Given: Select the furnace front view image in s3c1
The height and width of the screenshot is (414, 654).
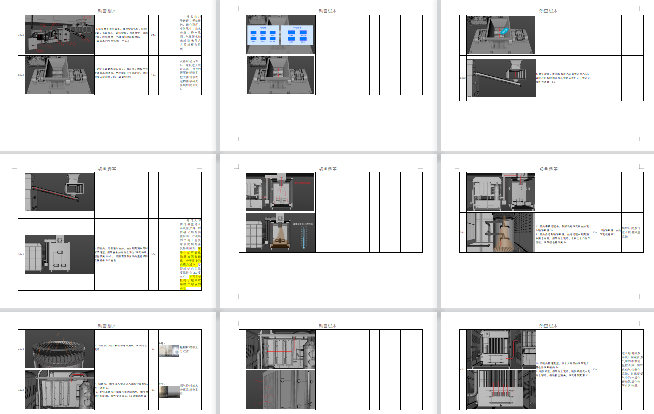Looking at the screenshot, I should [60, 254].
